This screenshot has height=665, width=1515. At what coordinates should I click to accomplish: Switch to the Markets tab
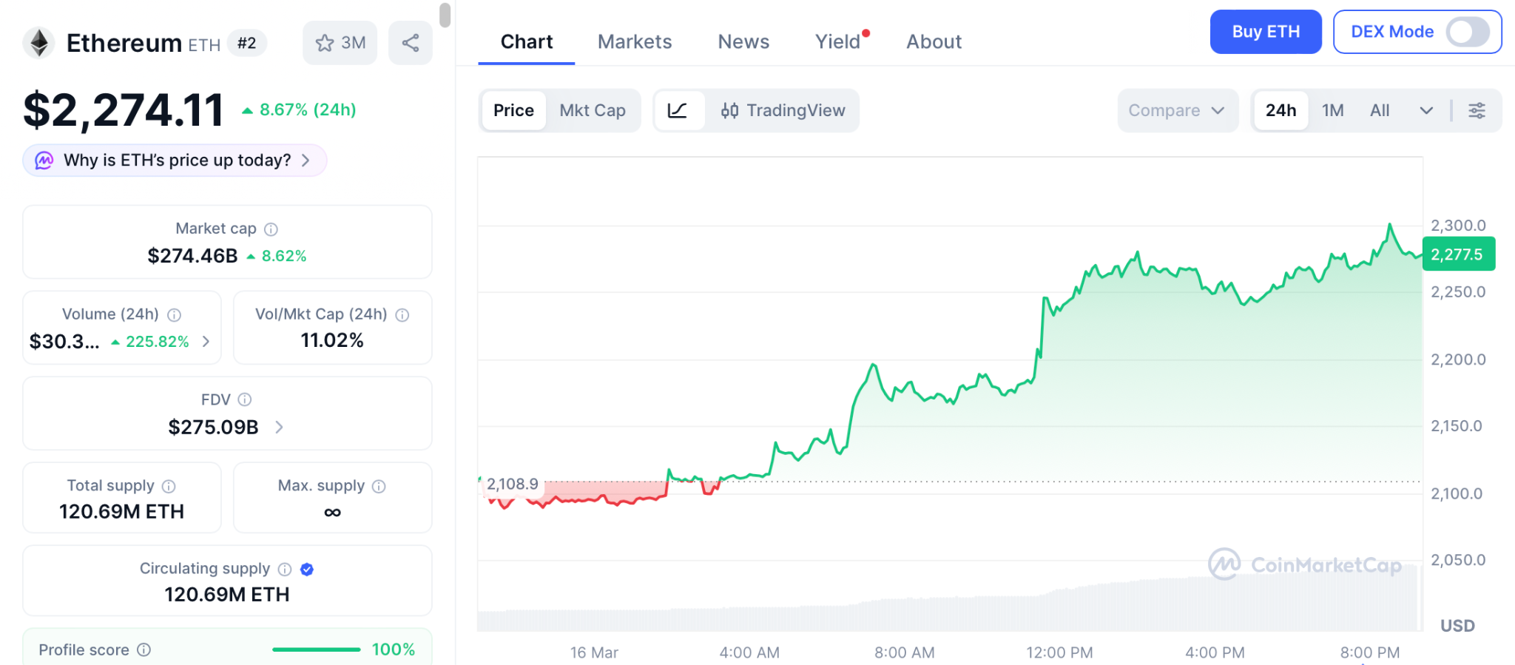(635, 41)
